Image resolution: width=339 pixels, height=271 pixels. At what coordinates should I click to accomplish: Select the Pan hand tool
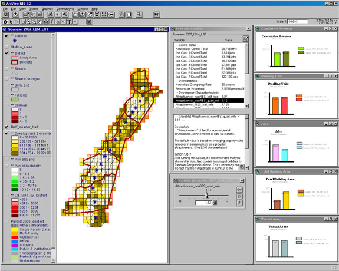coord(40,22)
